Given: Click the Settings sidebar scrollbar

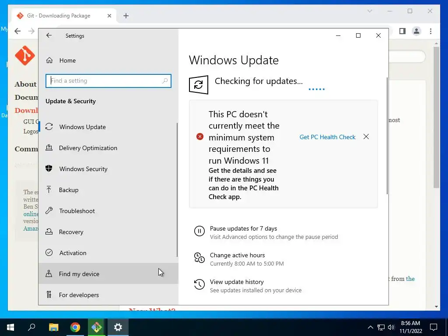Looking at the screenshot, I should (177, 190).
